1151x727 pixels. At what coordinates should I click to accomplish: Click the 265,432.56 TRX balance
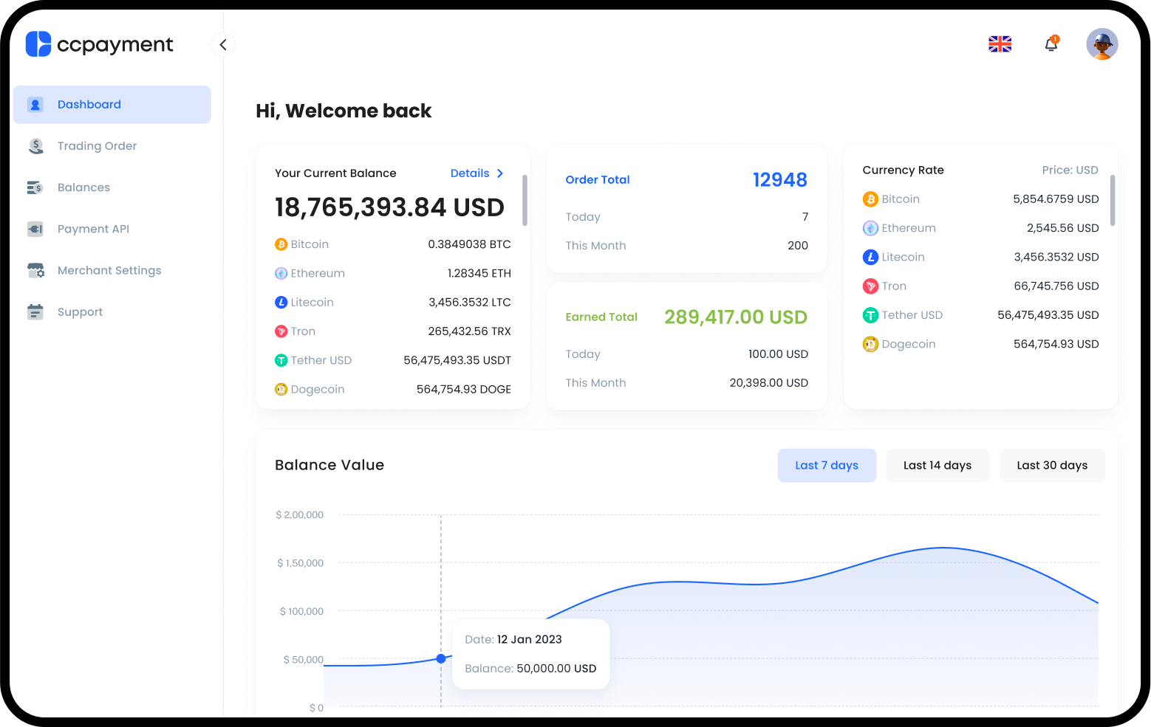[x=469, y=331]
